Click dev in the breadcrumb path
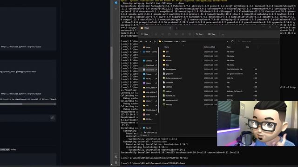This screenshot has width=298, height=167. pyautogui.click(x=177, y=41)
